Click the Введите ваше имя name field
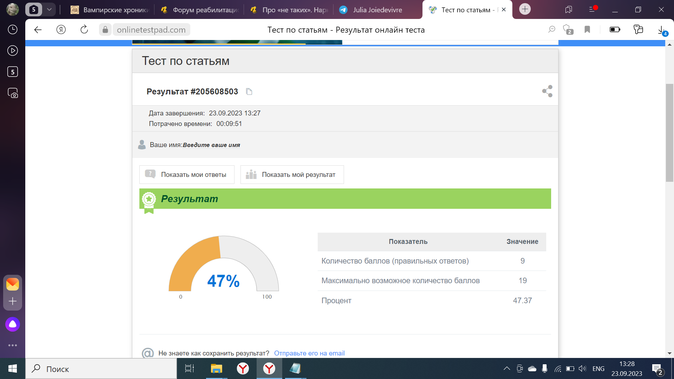 (x=211, y=145)
